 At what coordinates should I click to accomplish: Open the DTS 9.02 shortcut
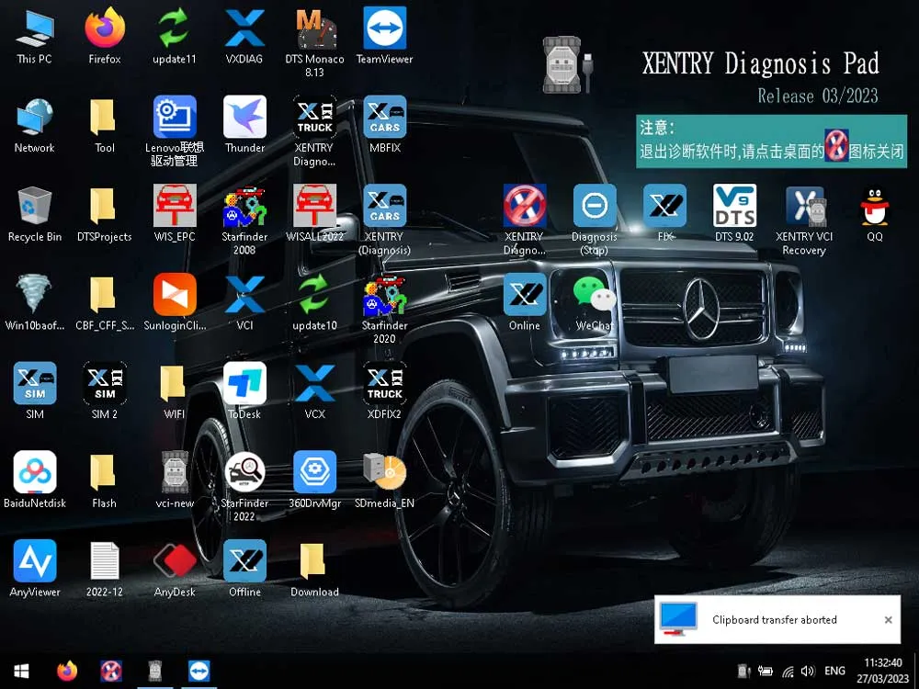click(x=734, y=213)
